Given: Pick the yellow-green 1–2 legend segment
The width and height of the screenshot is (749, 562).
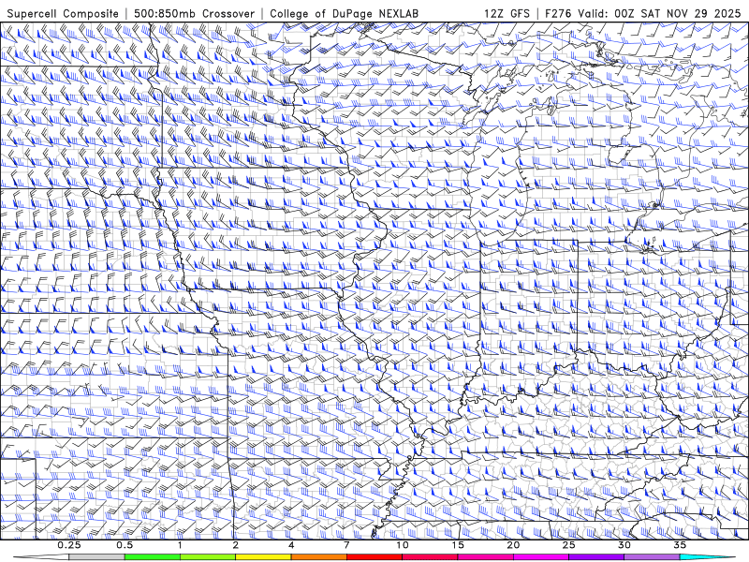Looking at the screenshot, I should [208, 557].
